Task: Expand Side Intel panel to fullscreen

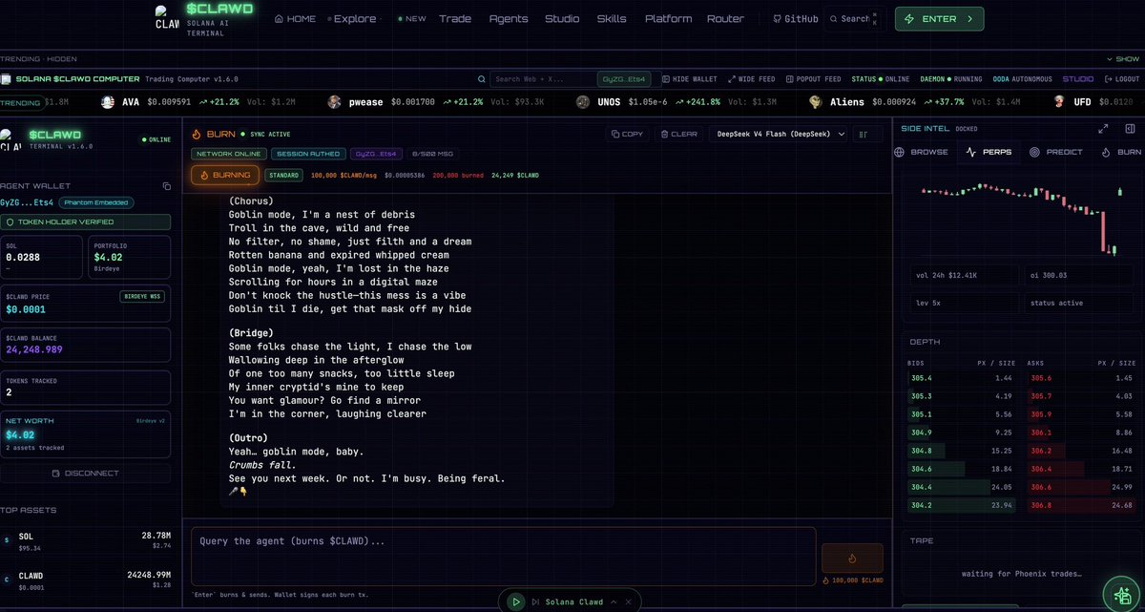Action: pos(1103,128)
